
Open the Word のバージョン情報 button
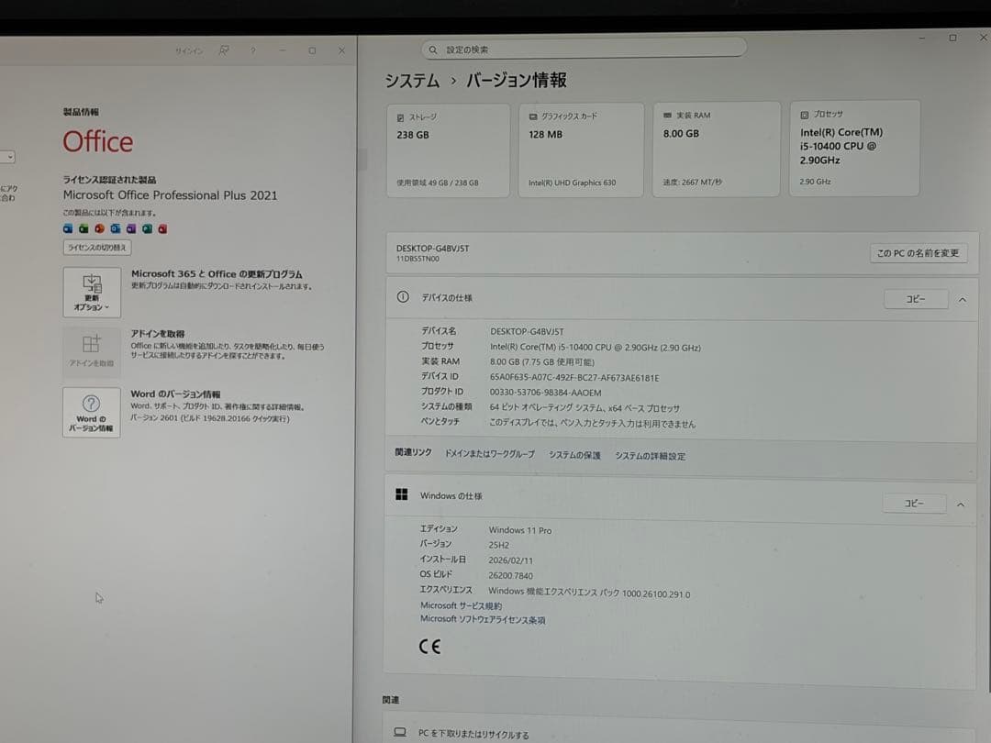(x=92, y=413)
